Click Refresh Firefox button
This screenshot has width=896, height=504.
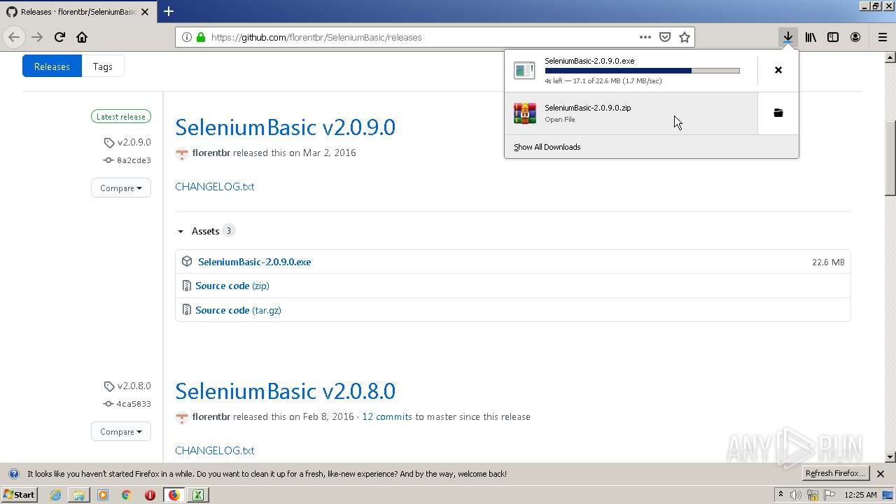click(836, 474)
